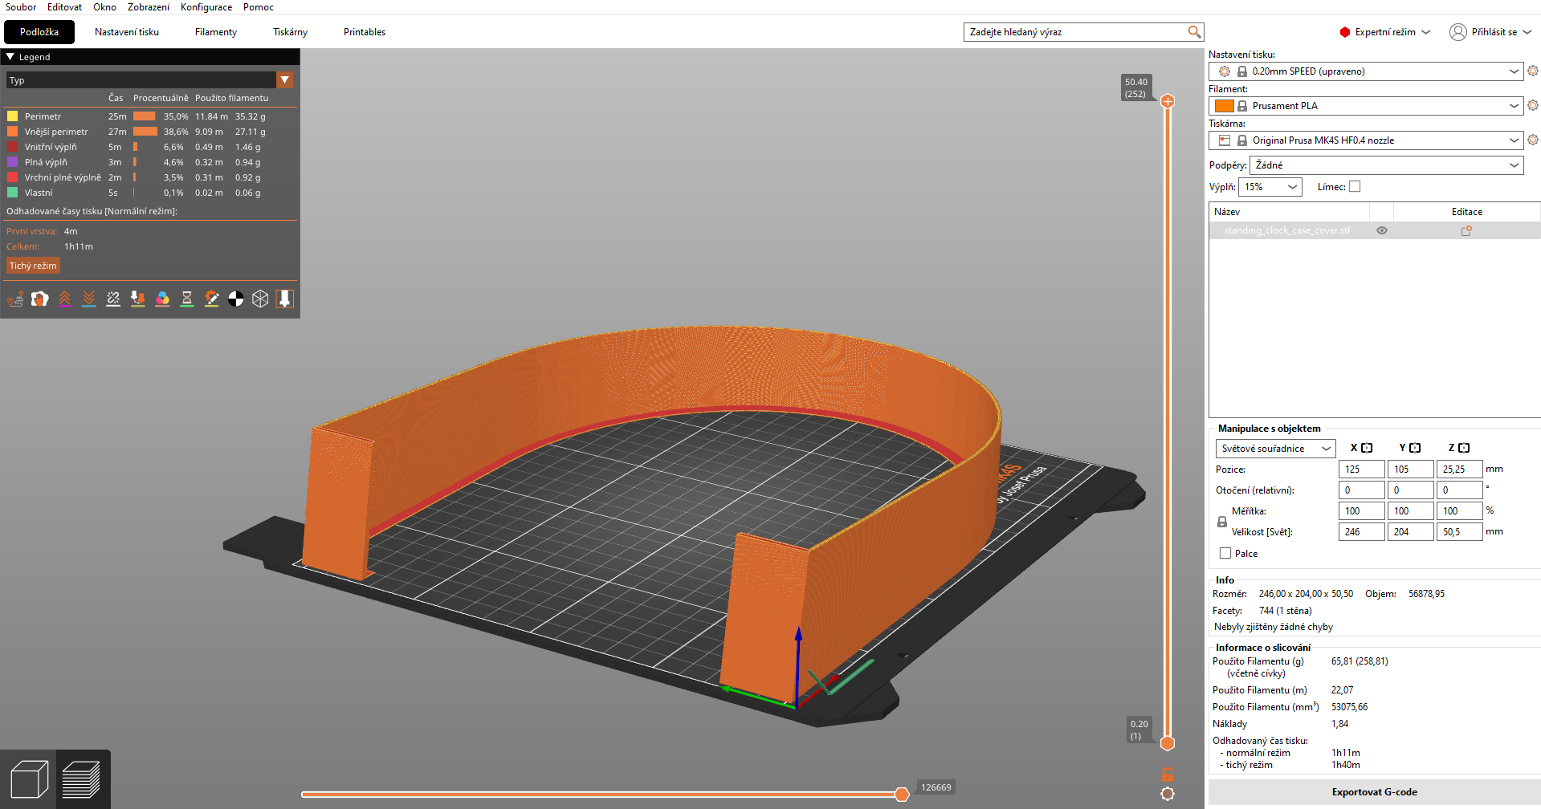Click search magnifier icon in search box

click(x=1194, y=32)
